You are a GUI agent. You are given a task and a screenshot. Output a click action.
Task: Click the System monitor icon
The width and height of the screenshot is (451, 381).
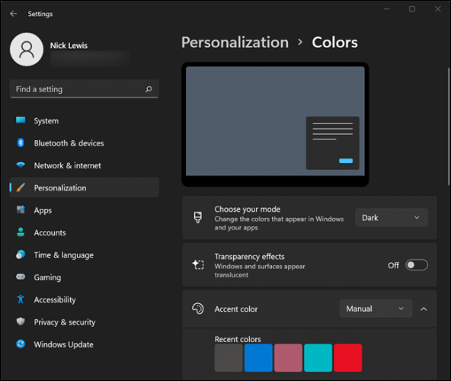click(x=21, y=120)
